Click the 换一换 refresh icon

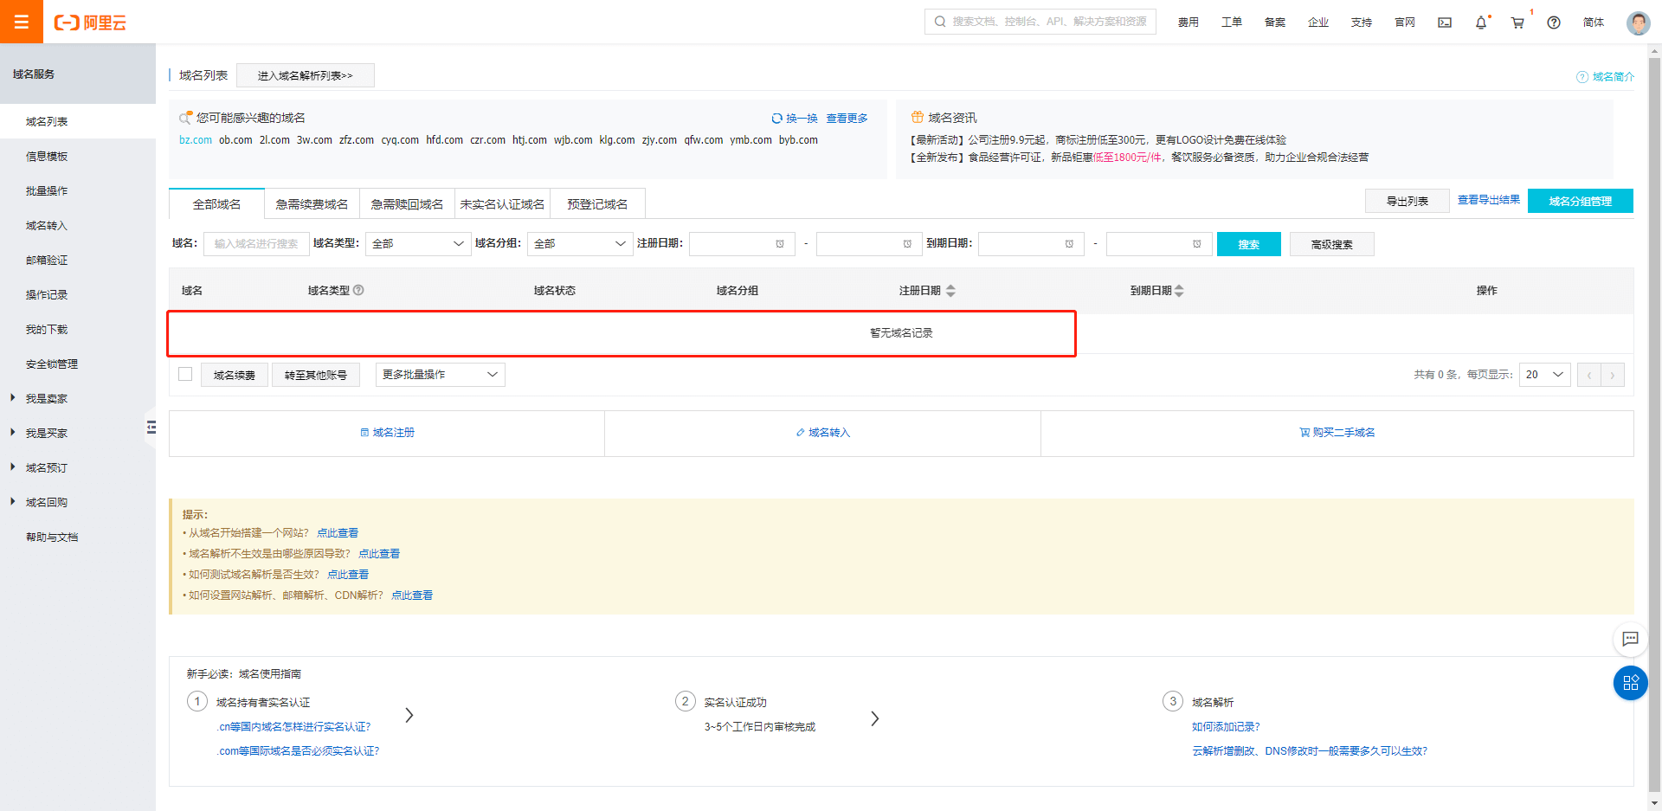click(776, 119)
